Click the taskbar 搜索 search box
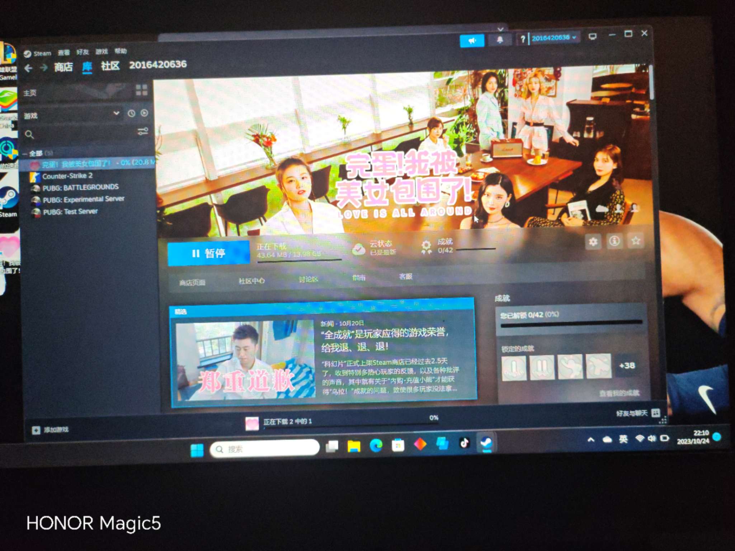The height and width of the screenshot is (551, 735). coord(265,448)
